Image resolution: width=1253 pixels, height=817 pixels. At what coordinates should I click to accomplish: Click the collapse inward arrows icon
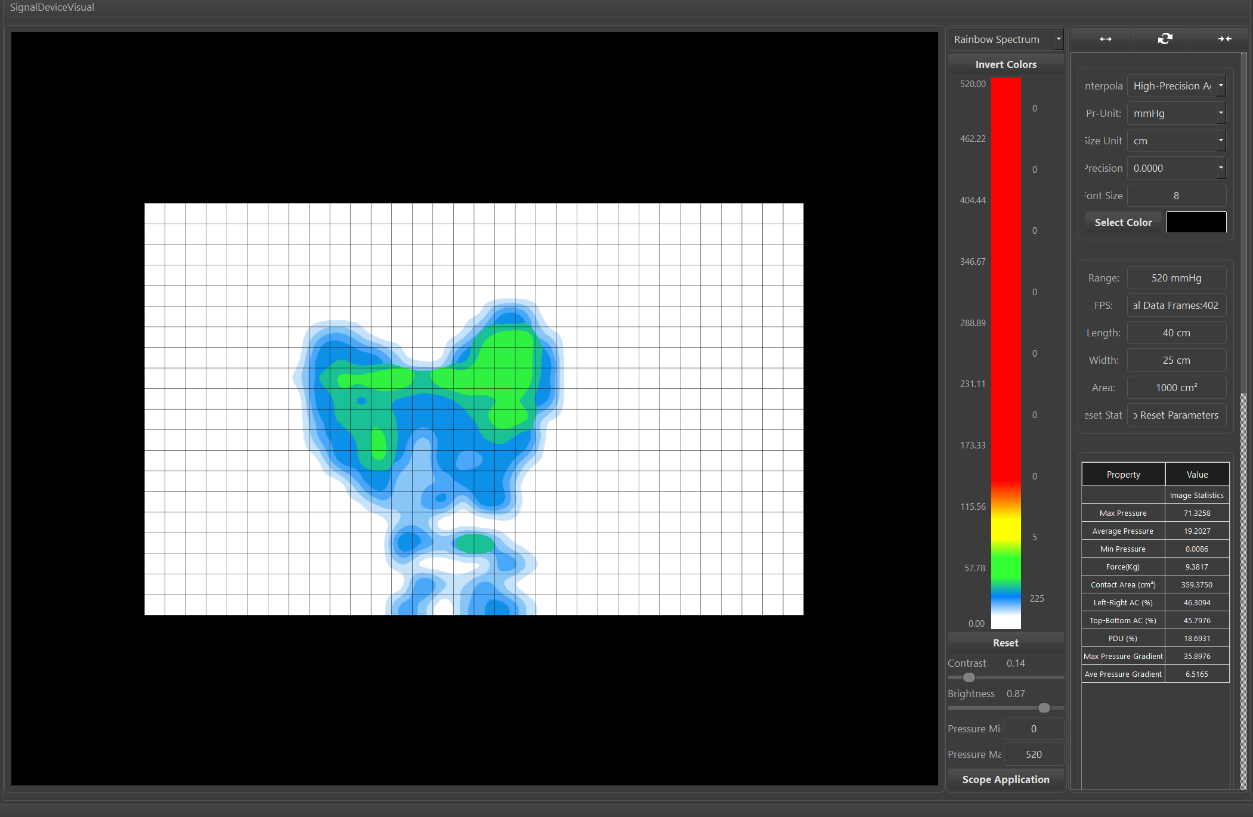coord(1224,39)
